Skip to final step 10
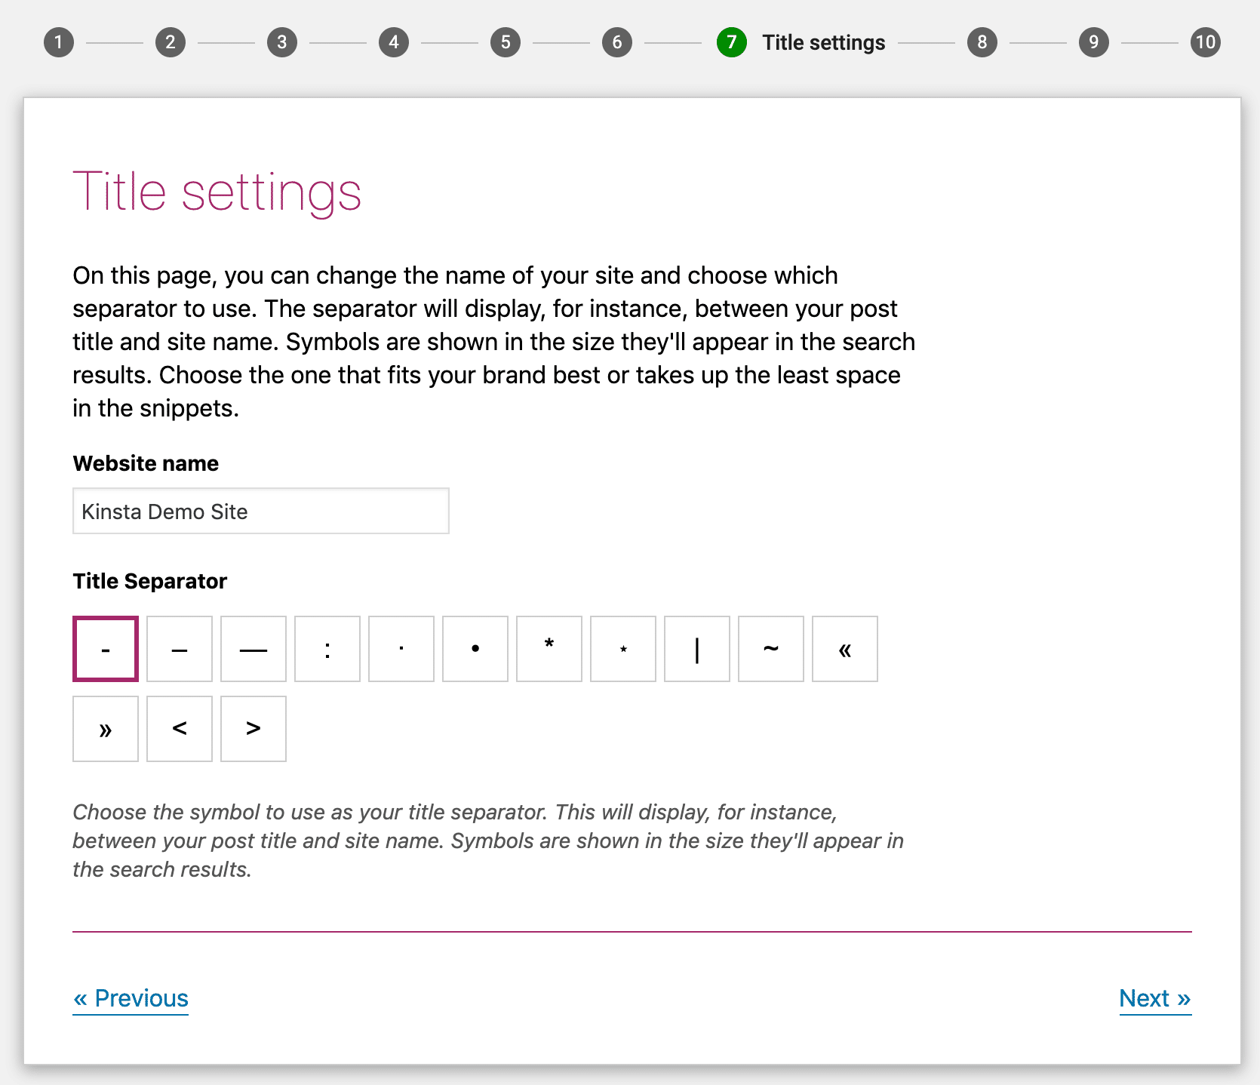This screenshot has width=1260, height=1085. click(x=1206, y=42)
